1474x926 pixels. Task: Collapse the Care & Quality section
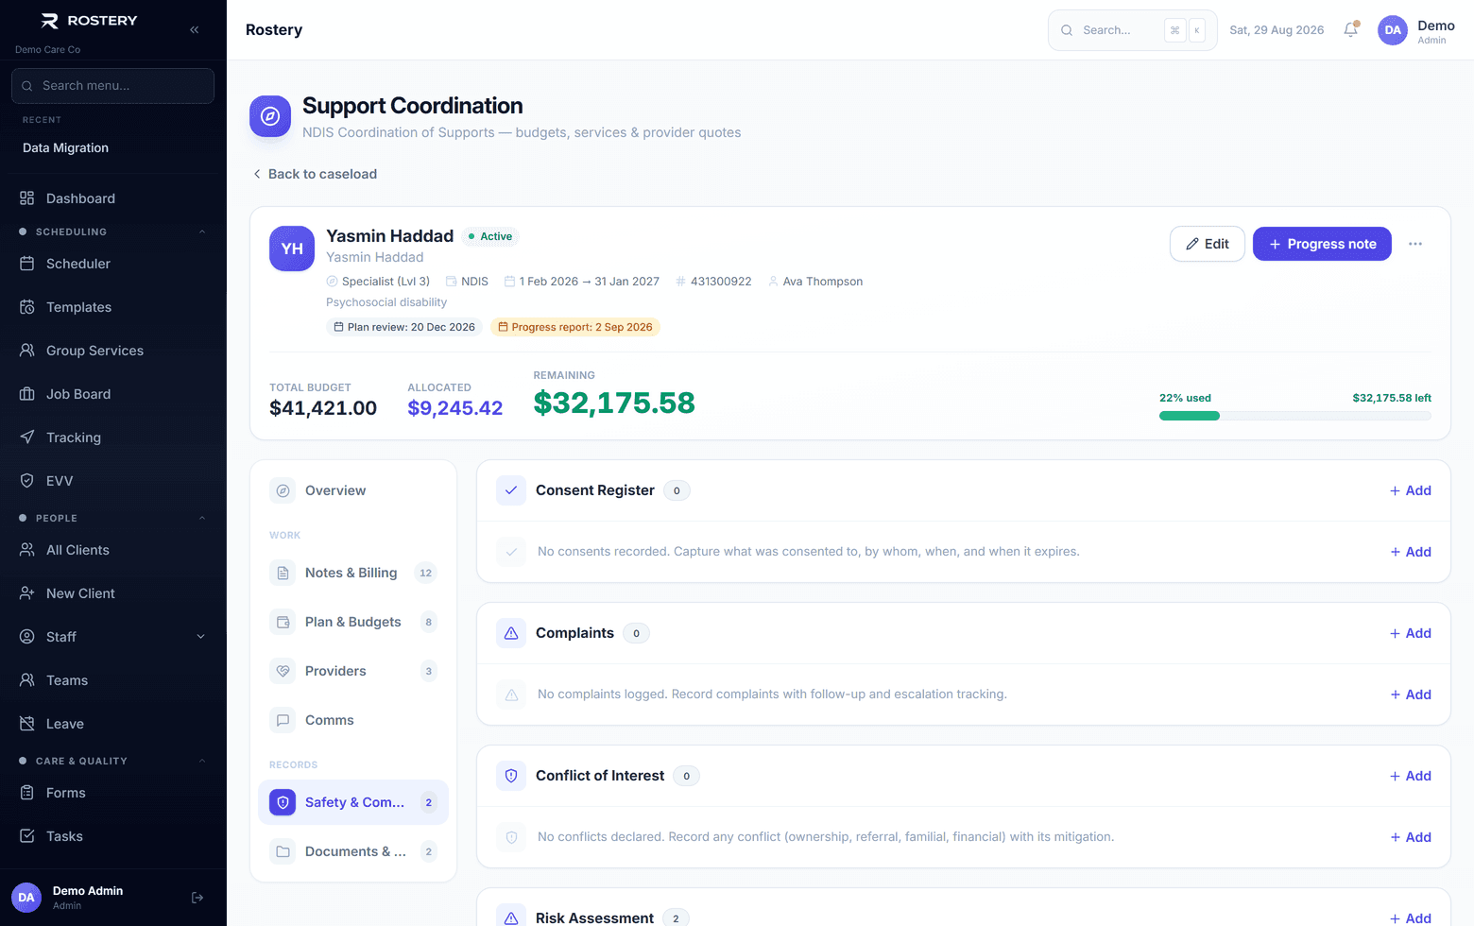113,761
